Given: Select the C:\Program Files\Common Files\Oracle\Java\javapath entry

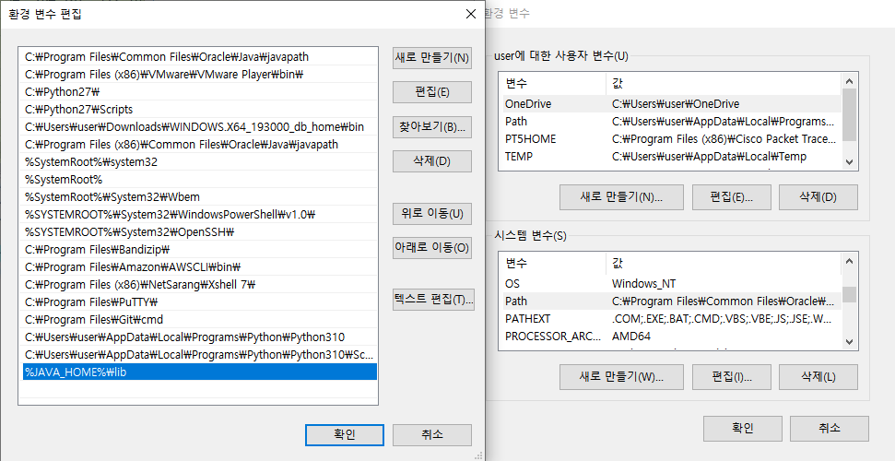Looking at the screenshot, I should [x=200, y=56].
